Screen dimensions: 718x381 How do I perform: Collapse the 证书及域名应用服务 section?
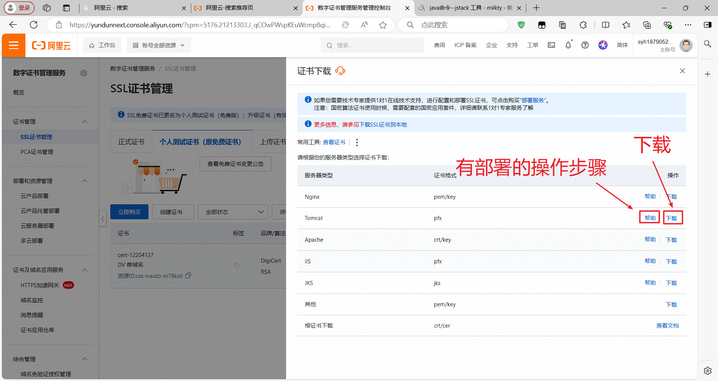pyautogui.click(x=85, y=270)
